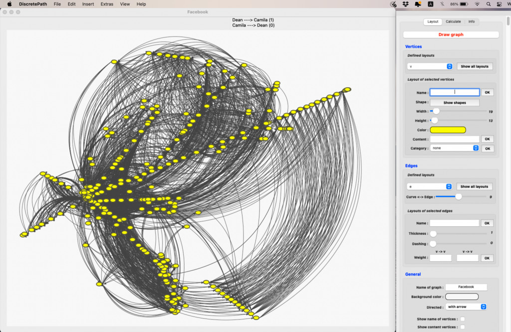Enable Show content vertices
Screen dimensions: 511x332
463,327
